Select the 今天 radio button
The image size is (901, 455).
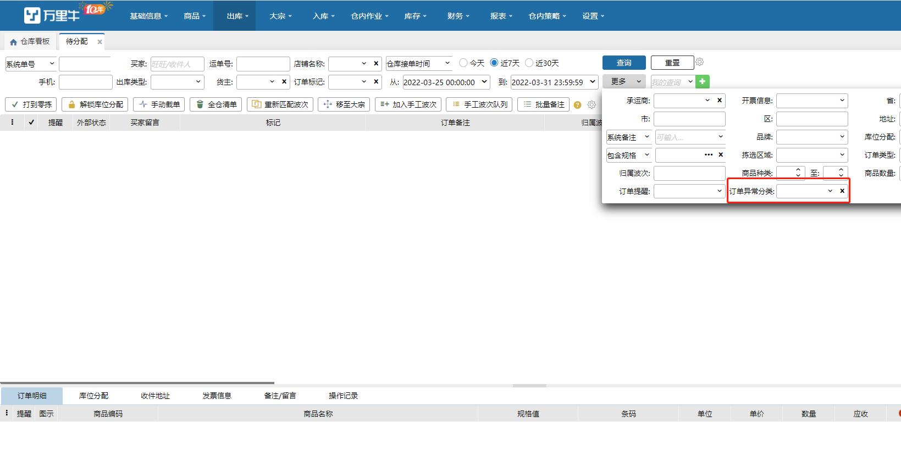(463, 63)
